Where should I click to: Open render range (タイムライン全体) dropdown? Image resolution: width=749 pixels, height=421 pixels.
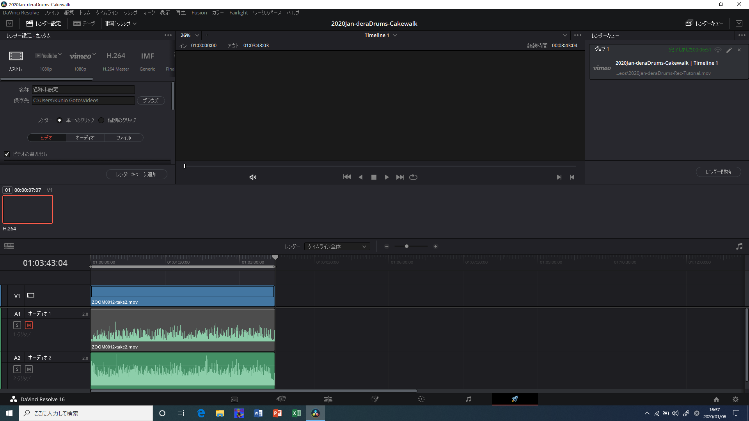(337, 246)
